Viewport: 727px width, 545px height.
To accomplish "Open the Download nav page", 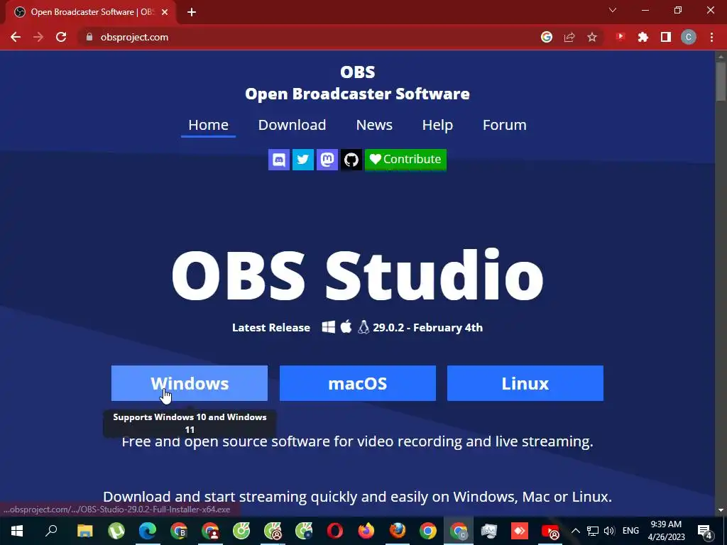I will (x=292, y=125).
